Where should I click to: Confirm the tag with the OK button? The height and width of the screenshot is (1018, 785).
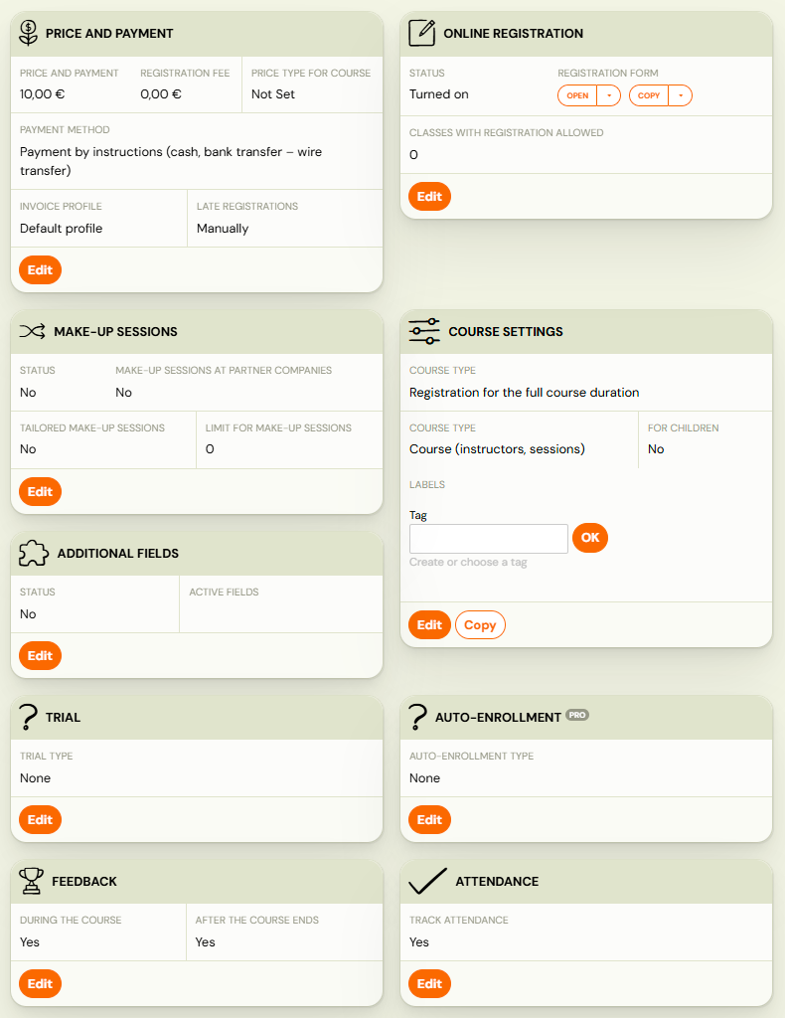[x=590, y=538]
